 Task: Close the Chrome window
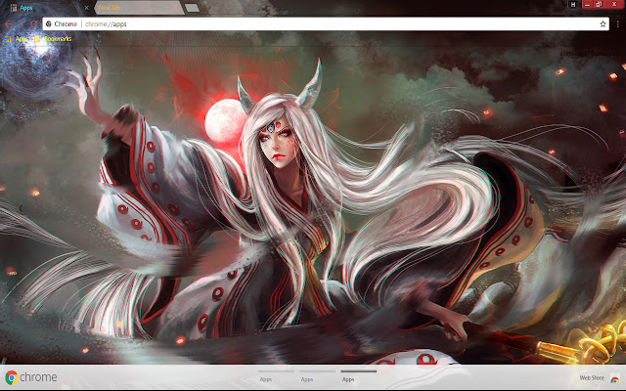point(614,4)
